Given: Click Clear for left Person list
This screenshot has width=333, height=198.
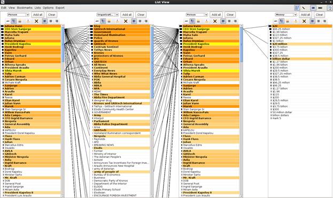Looking at the screenshot, I should 52,14.
